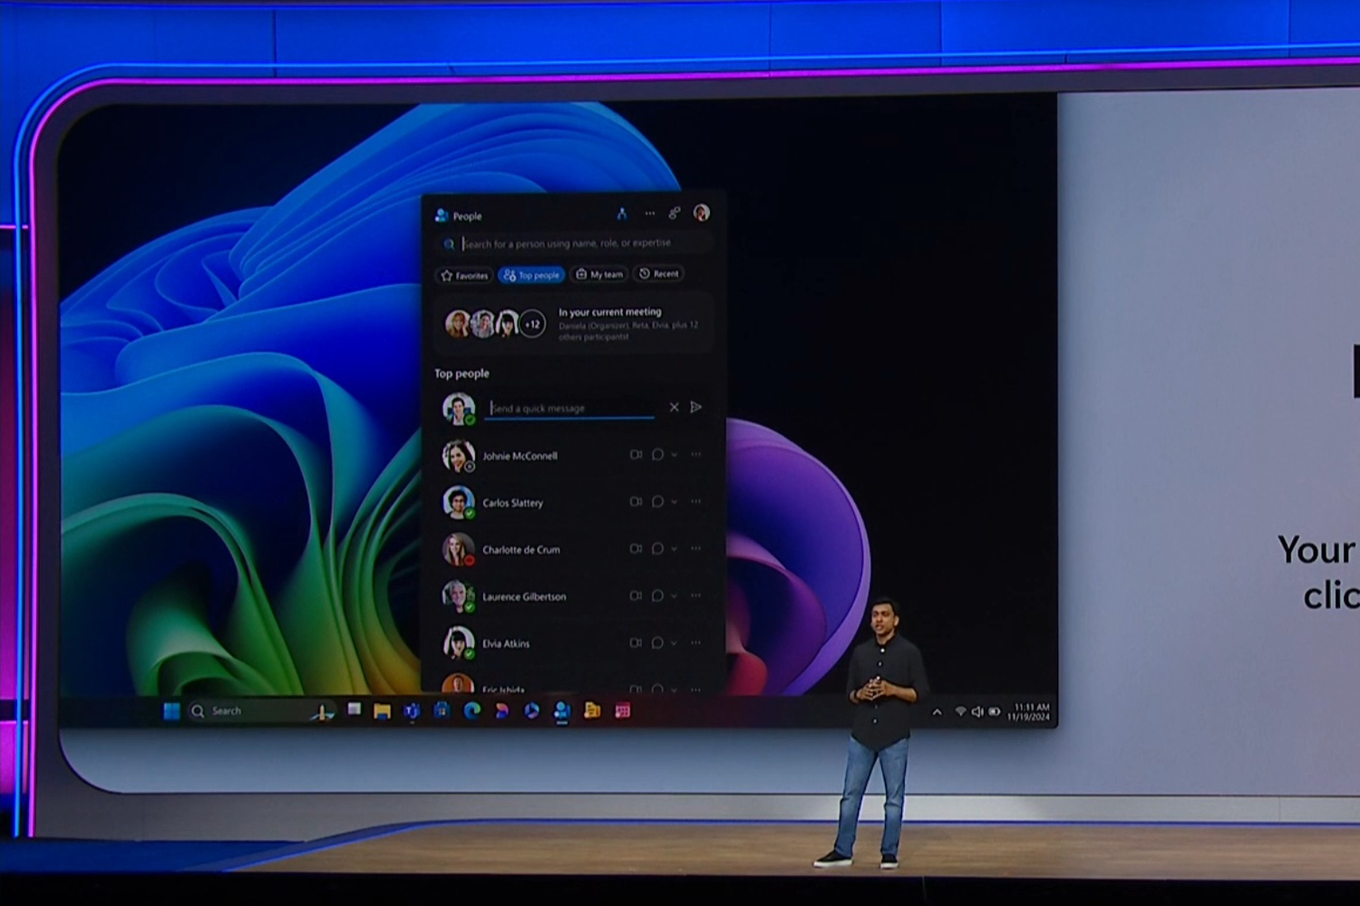Open more options for Laurence Gilbertson
The height and width of the screenshot is (906, 1360).
pyautogui.click(x=695, y=596)
